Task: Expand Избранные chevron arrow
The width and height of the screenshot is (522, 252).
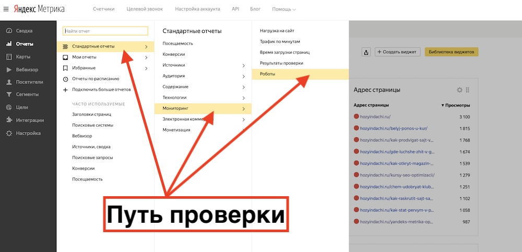Action: pyautogui.click(x=146, y=68)
